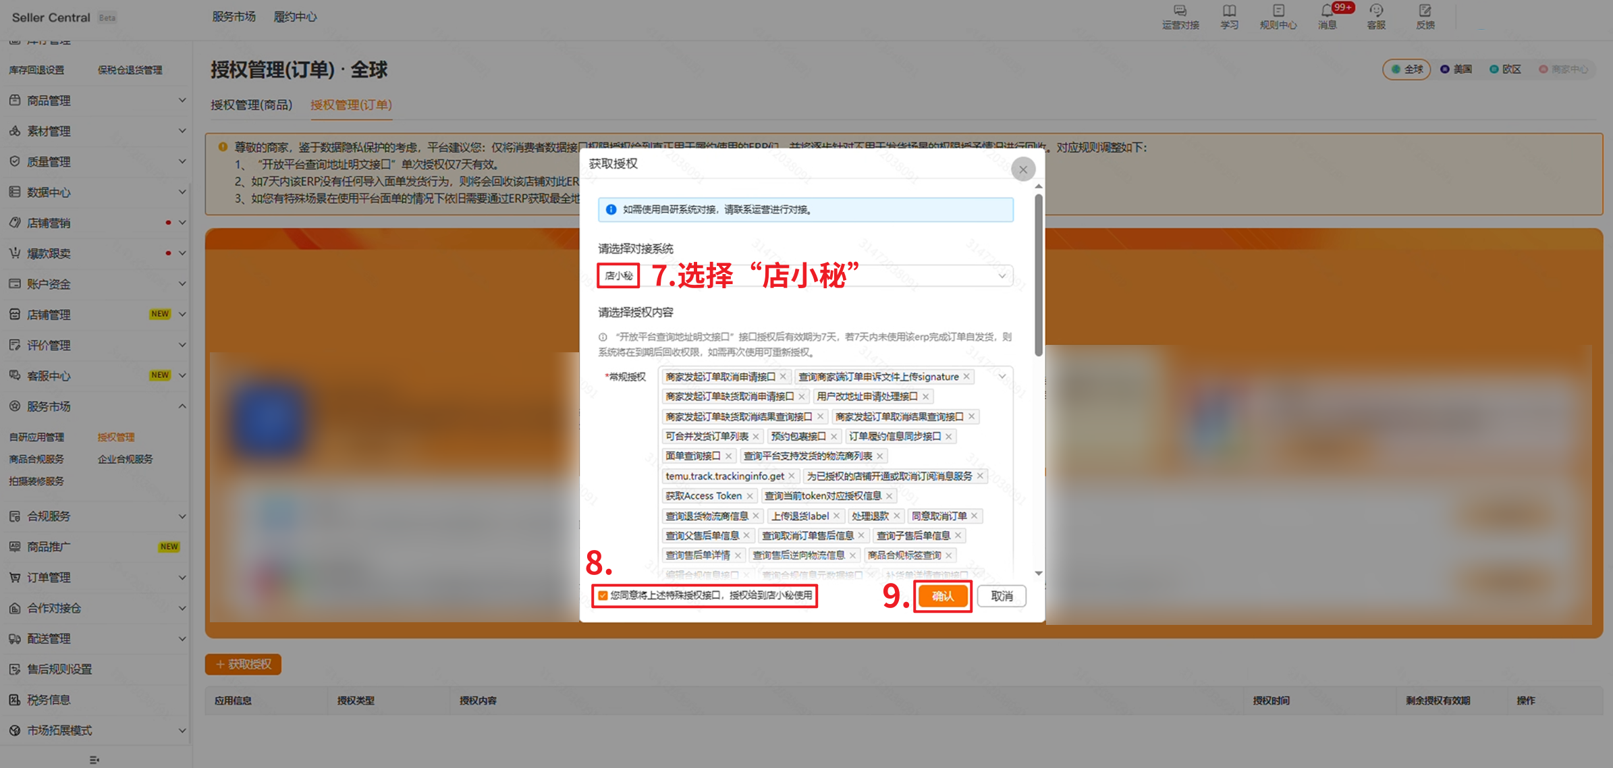Image resolution: width=1613 pixels, height=768 pixels.
Task: Click the orange 确认 button
Action: tap(942, 596)
